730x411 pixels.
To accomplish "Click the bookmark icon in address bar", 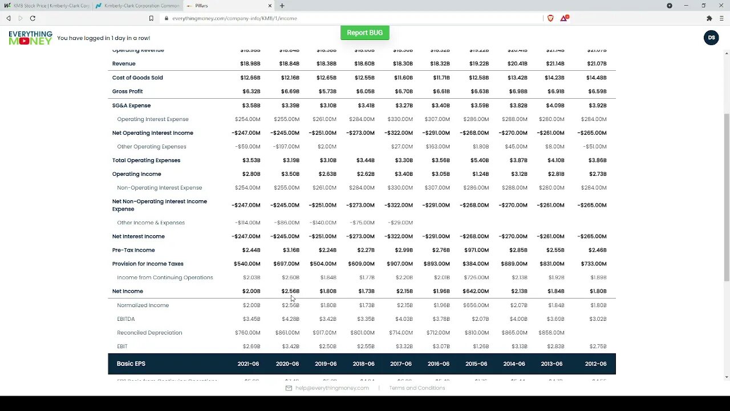I will click(151, 18).
